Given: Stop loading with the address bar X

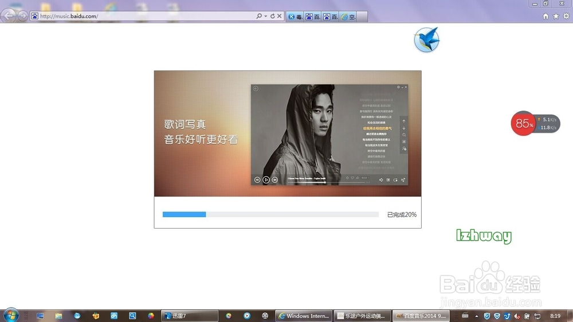Looking at the screenshot, I should (x=279, y=16).
